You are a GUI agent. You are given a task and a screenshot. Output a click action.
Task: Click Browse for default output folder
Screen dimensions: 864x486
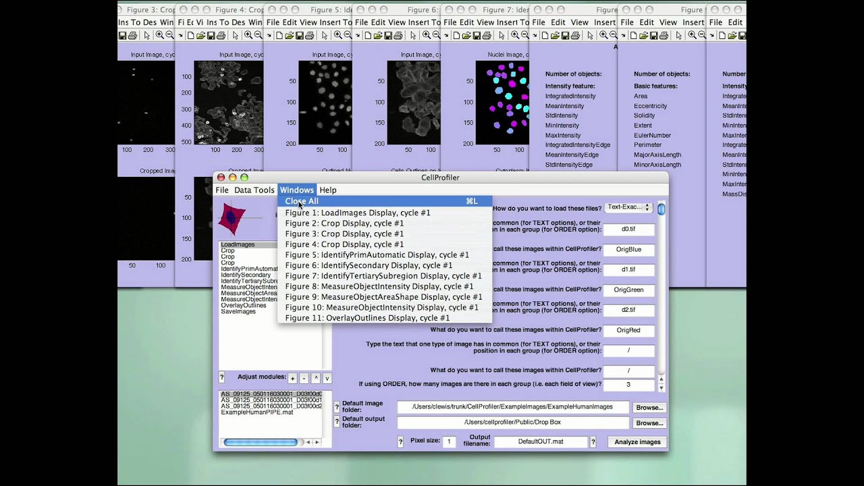click(x=649, y=423)
